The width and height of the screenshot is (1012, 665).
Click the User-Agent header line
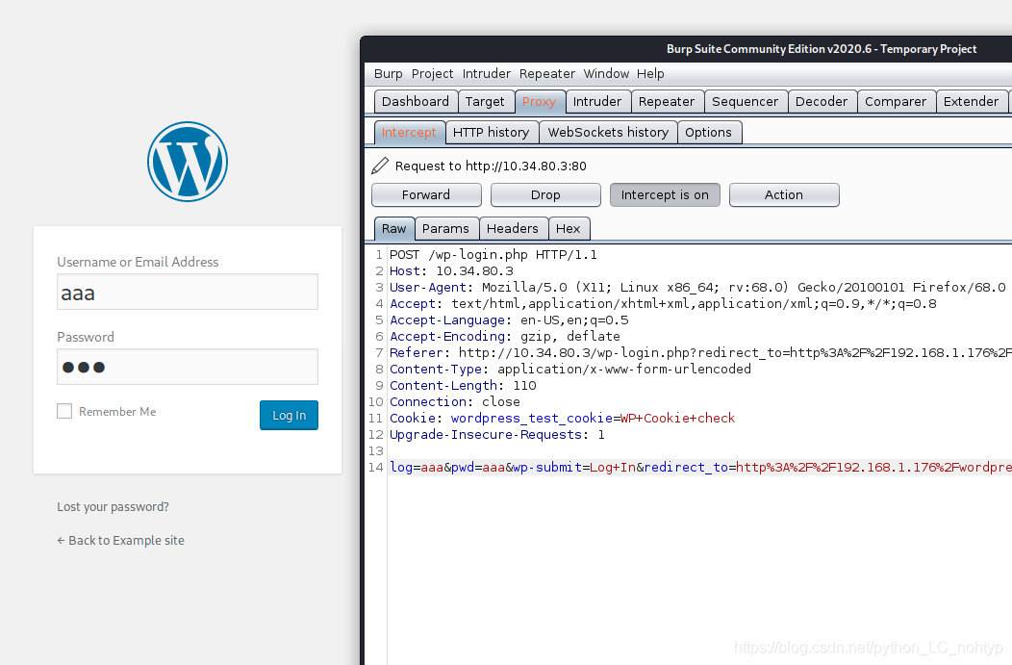pyautogui.click(x=697, y=288)
